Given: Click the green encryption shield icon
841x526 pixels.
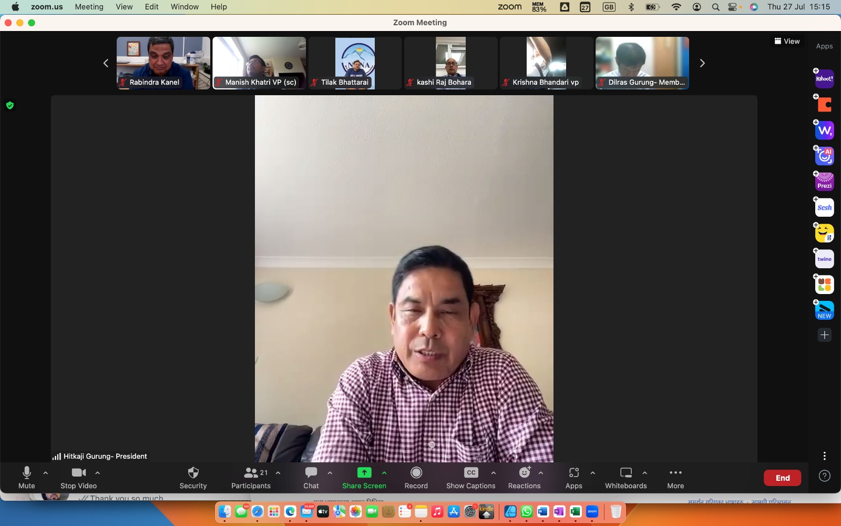Looking at the screenshot, I should (9, 105).
